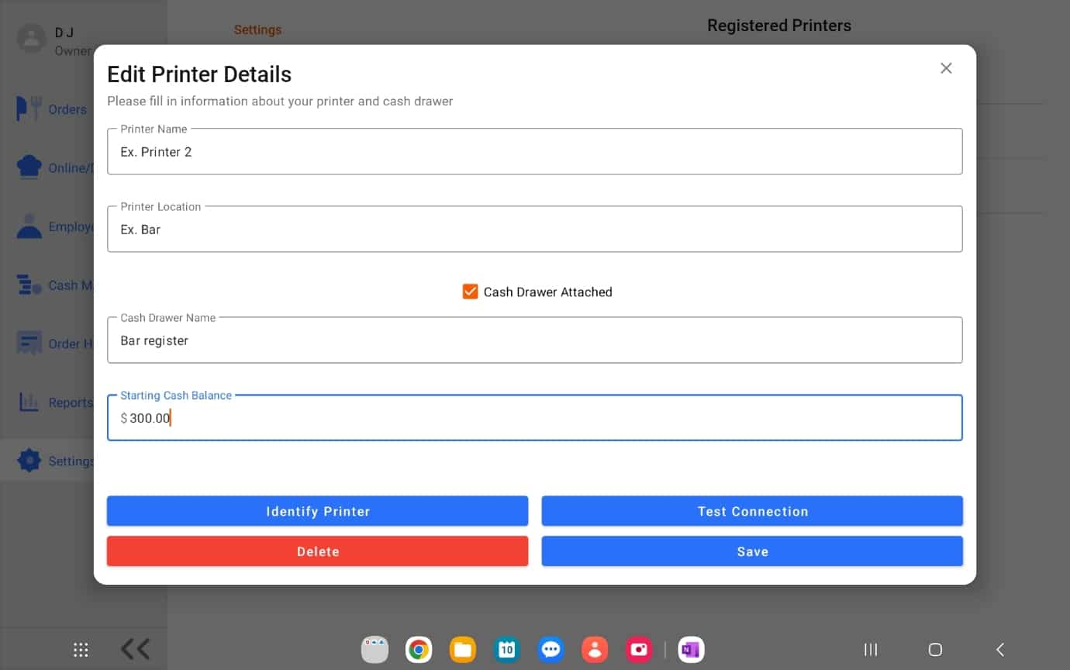Image resolution: width=1070 pixels, height=670 pixels.
Task: Close the Edit Printer Details dialog
Action: (946, 68)
